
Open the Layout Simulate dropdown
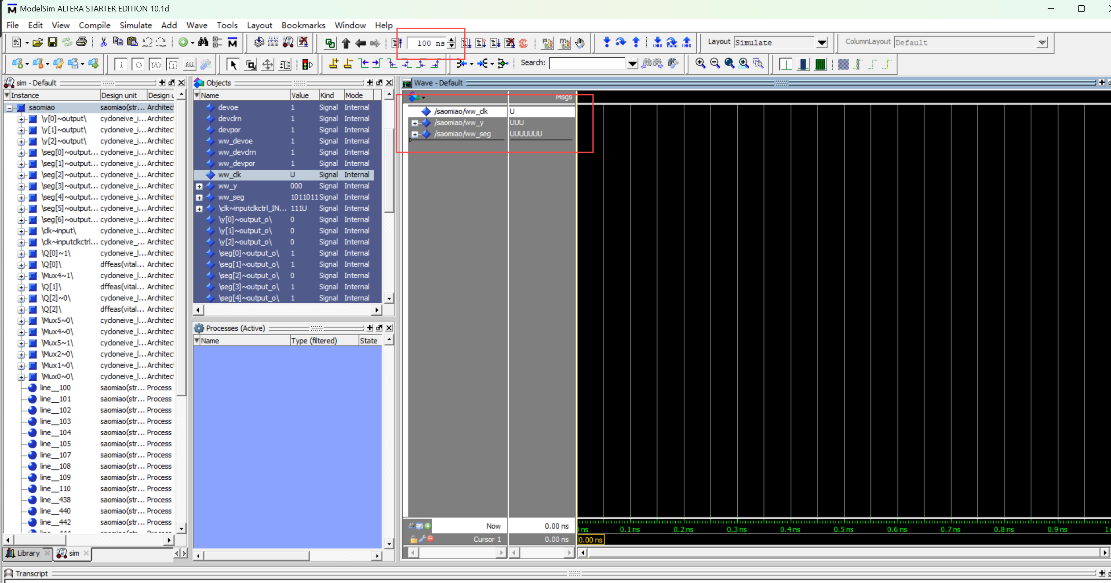pyautogui.click(x=821, y=43)
